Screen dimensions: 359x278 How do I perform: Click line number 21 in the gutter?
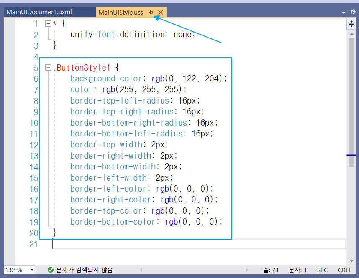coord(33,244)
